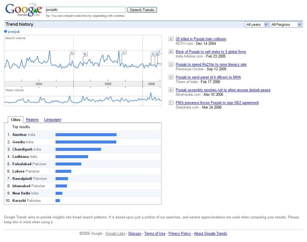Click the 'Search volume' chart label

pyautogui.click(x=15, y=38)
